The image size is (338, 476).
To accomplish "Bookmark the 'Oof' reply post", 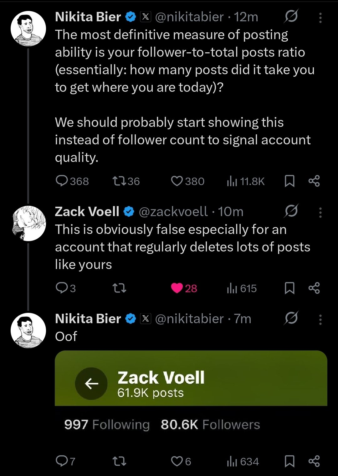I will (x=289, y=461).
